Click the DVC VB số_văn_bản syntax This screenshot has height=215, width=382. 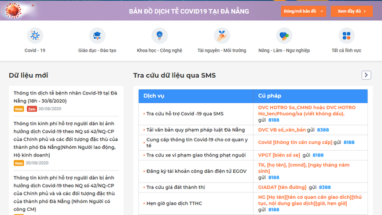[282, 130]
